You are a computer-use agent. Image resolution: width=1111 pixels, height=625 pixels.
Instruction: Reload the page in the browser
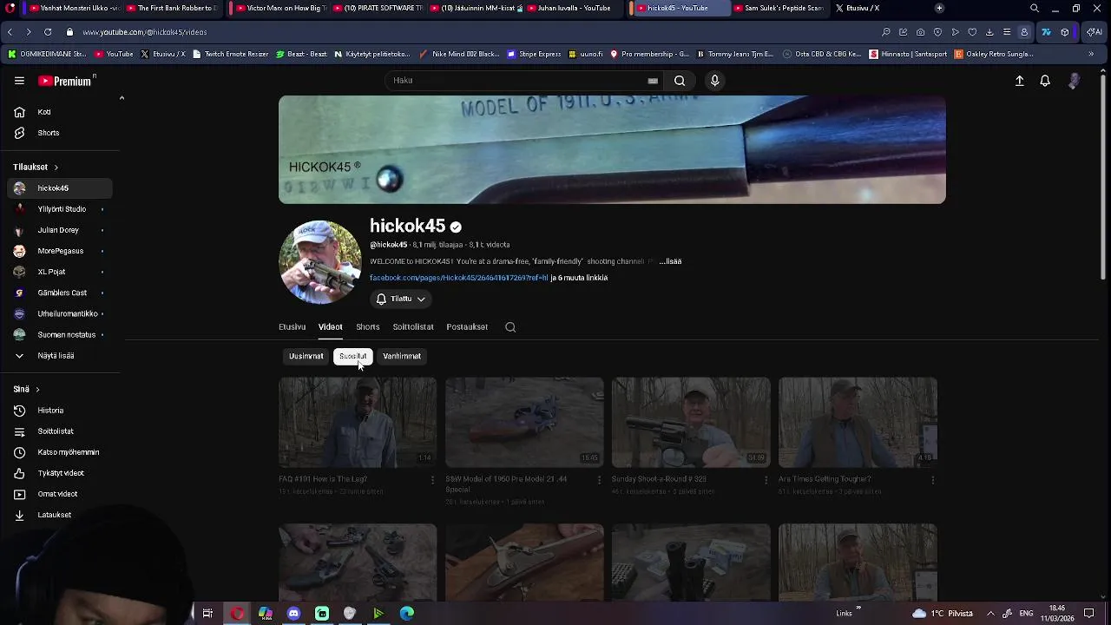(x=47, y=32)
